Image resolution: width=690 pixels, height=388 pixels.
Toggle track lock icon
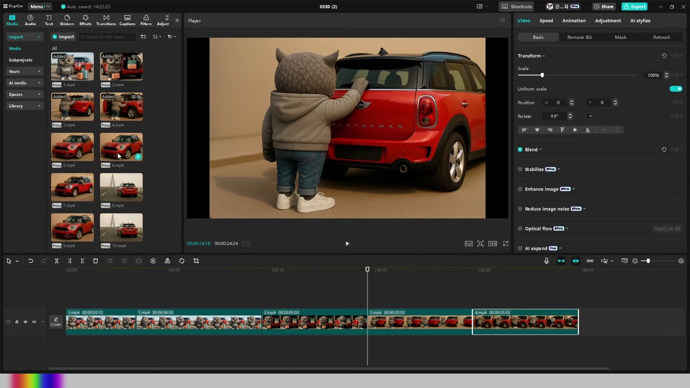click(16, 322)
